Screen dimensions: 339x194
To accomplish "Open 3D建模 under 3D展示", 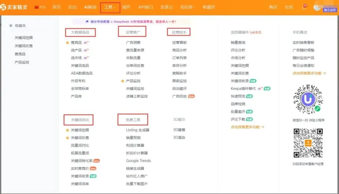I will tap(179, 130).
